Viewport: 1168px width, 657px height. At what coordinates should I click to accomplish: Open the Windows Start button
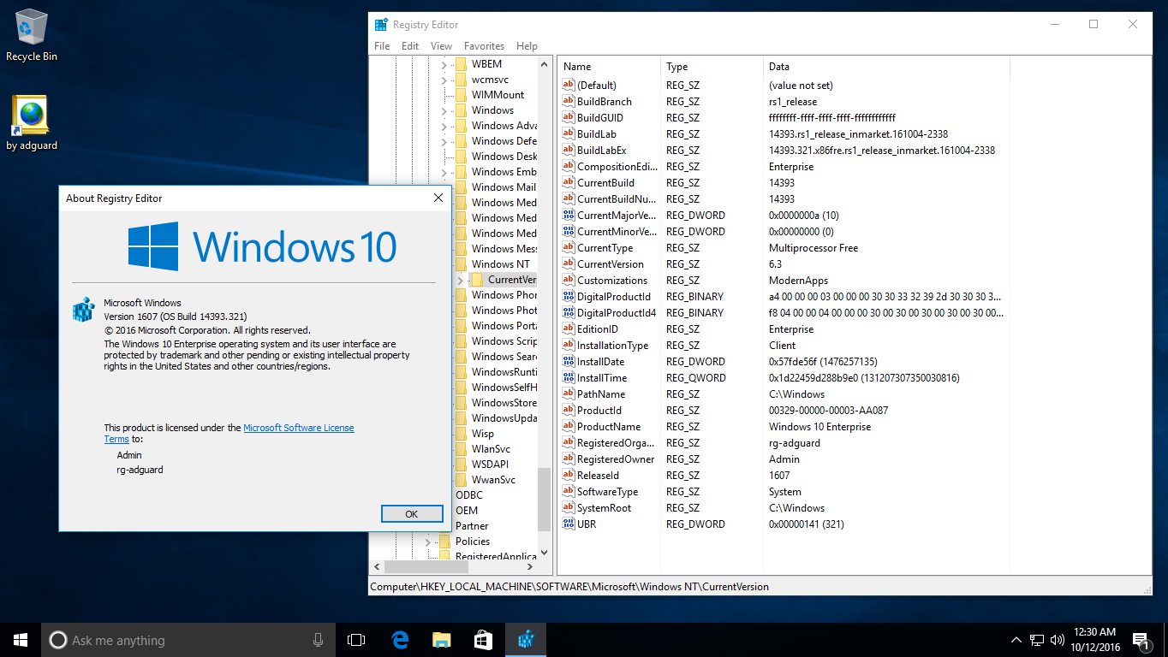(x=20, y=640)
